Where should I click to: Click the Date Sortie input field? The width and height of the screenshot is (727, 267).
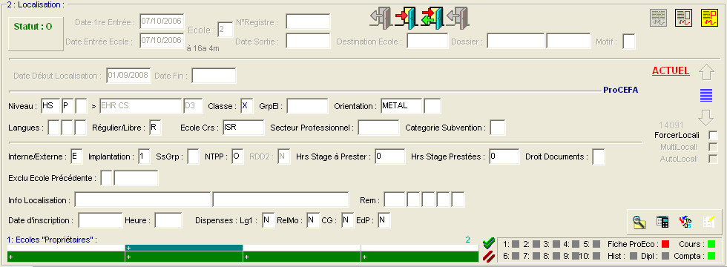308,41
